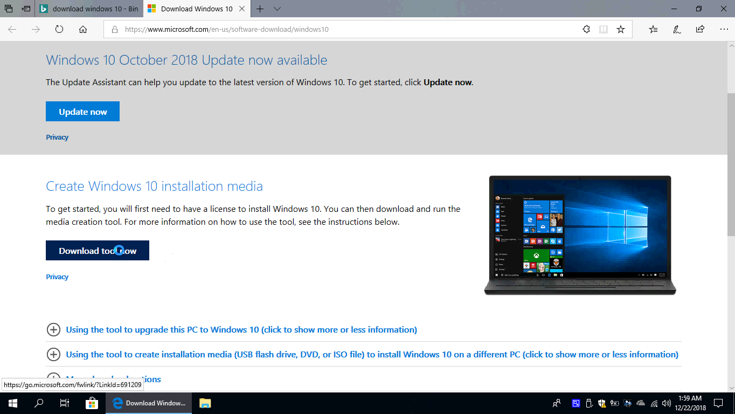
Task: Click the extensions puzzle-piece icon in address bar
Action: (586, 30)
